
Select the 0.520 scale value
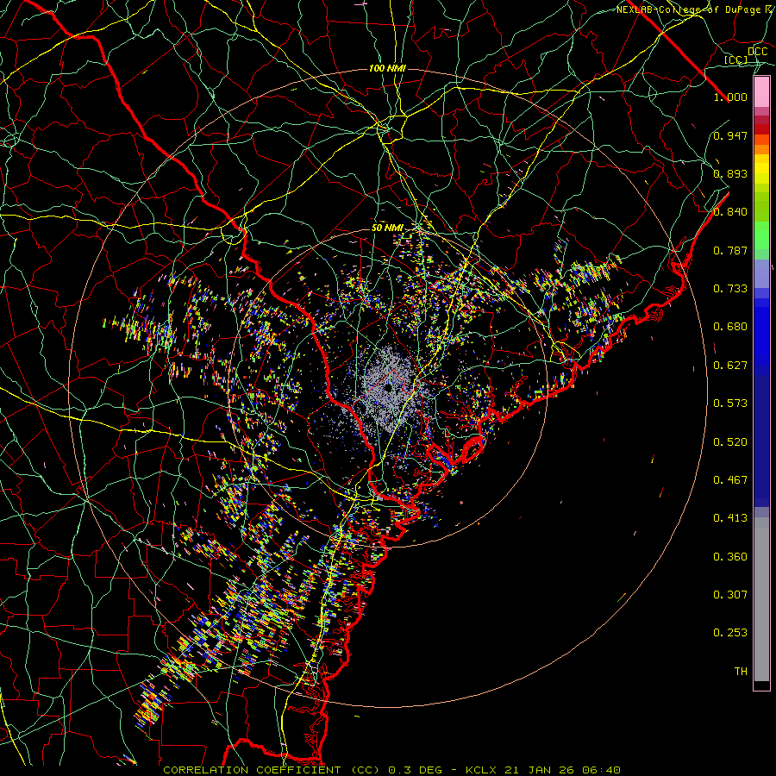coord(730,442)
